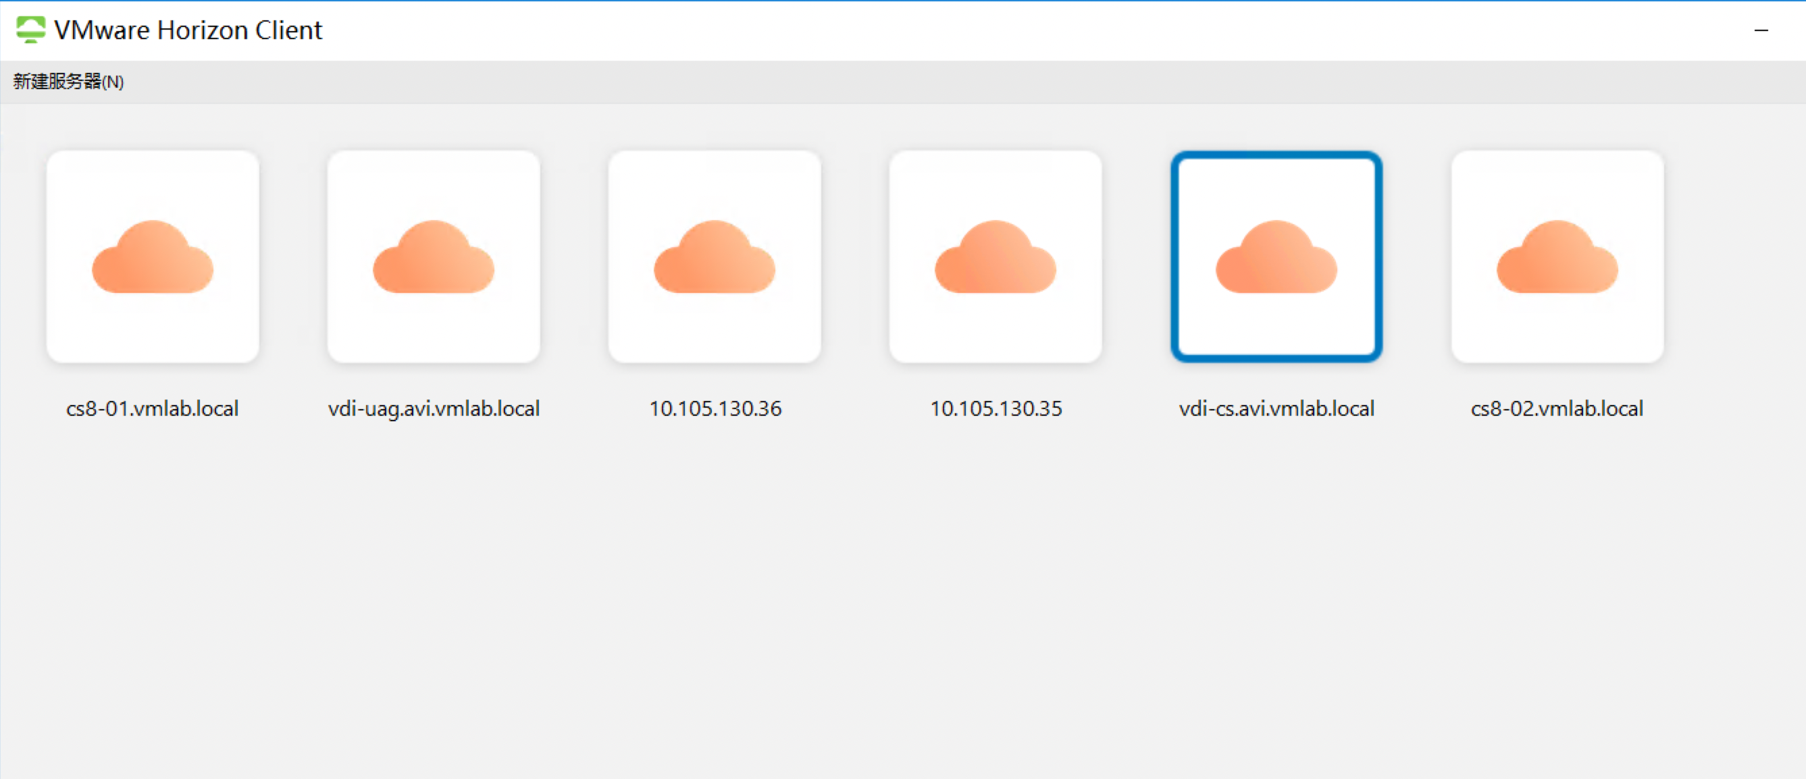Click the VMware Horizon Client logo icon
This screenshot has height=779, width=1806.
coord(30,30)
